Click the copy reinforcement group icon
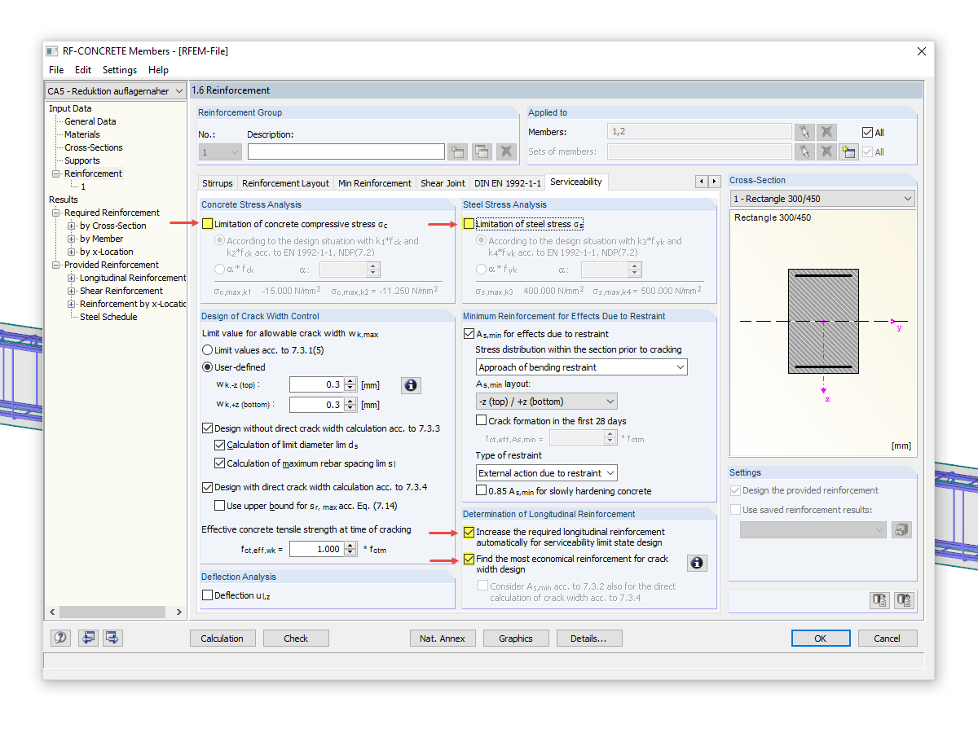The image size is (978, 733). 482,151
